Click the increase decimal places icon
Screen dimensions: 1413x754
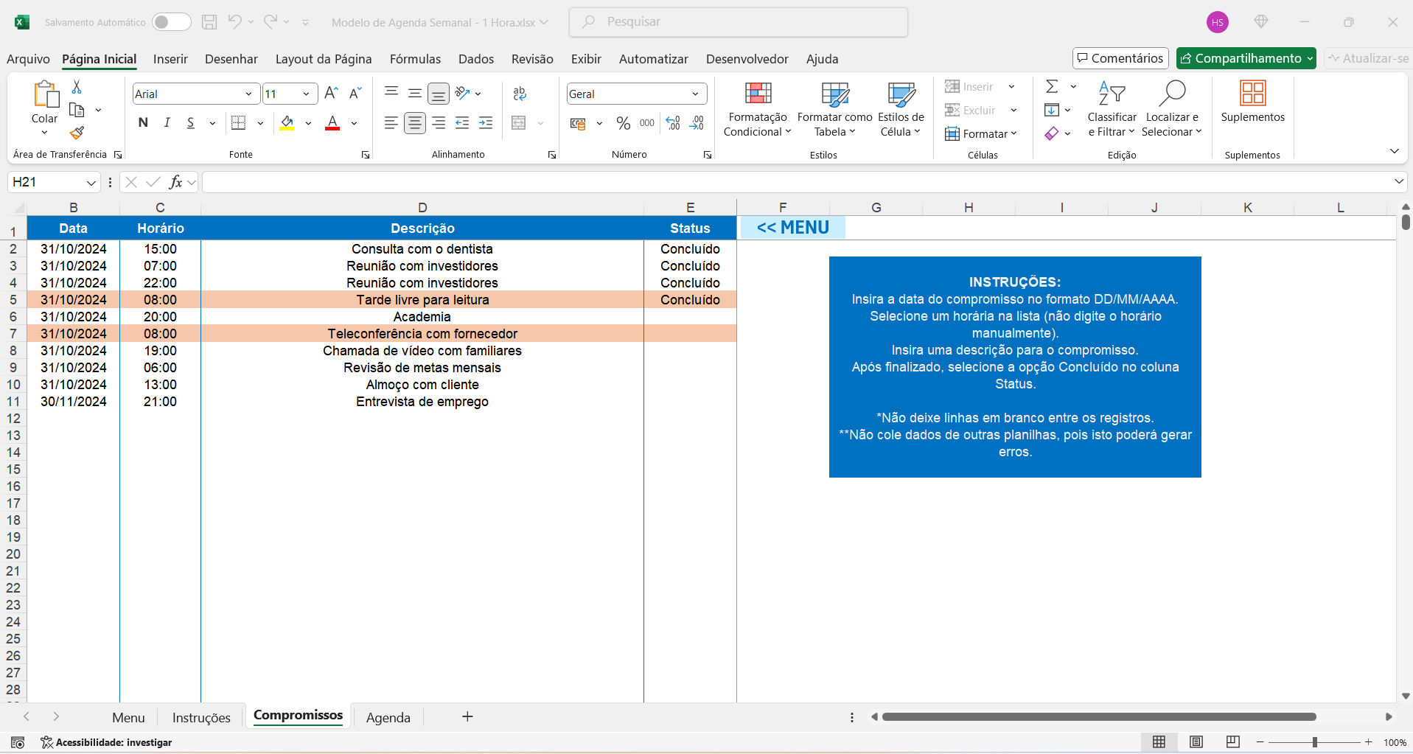673,123
